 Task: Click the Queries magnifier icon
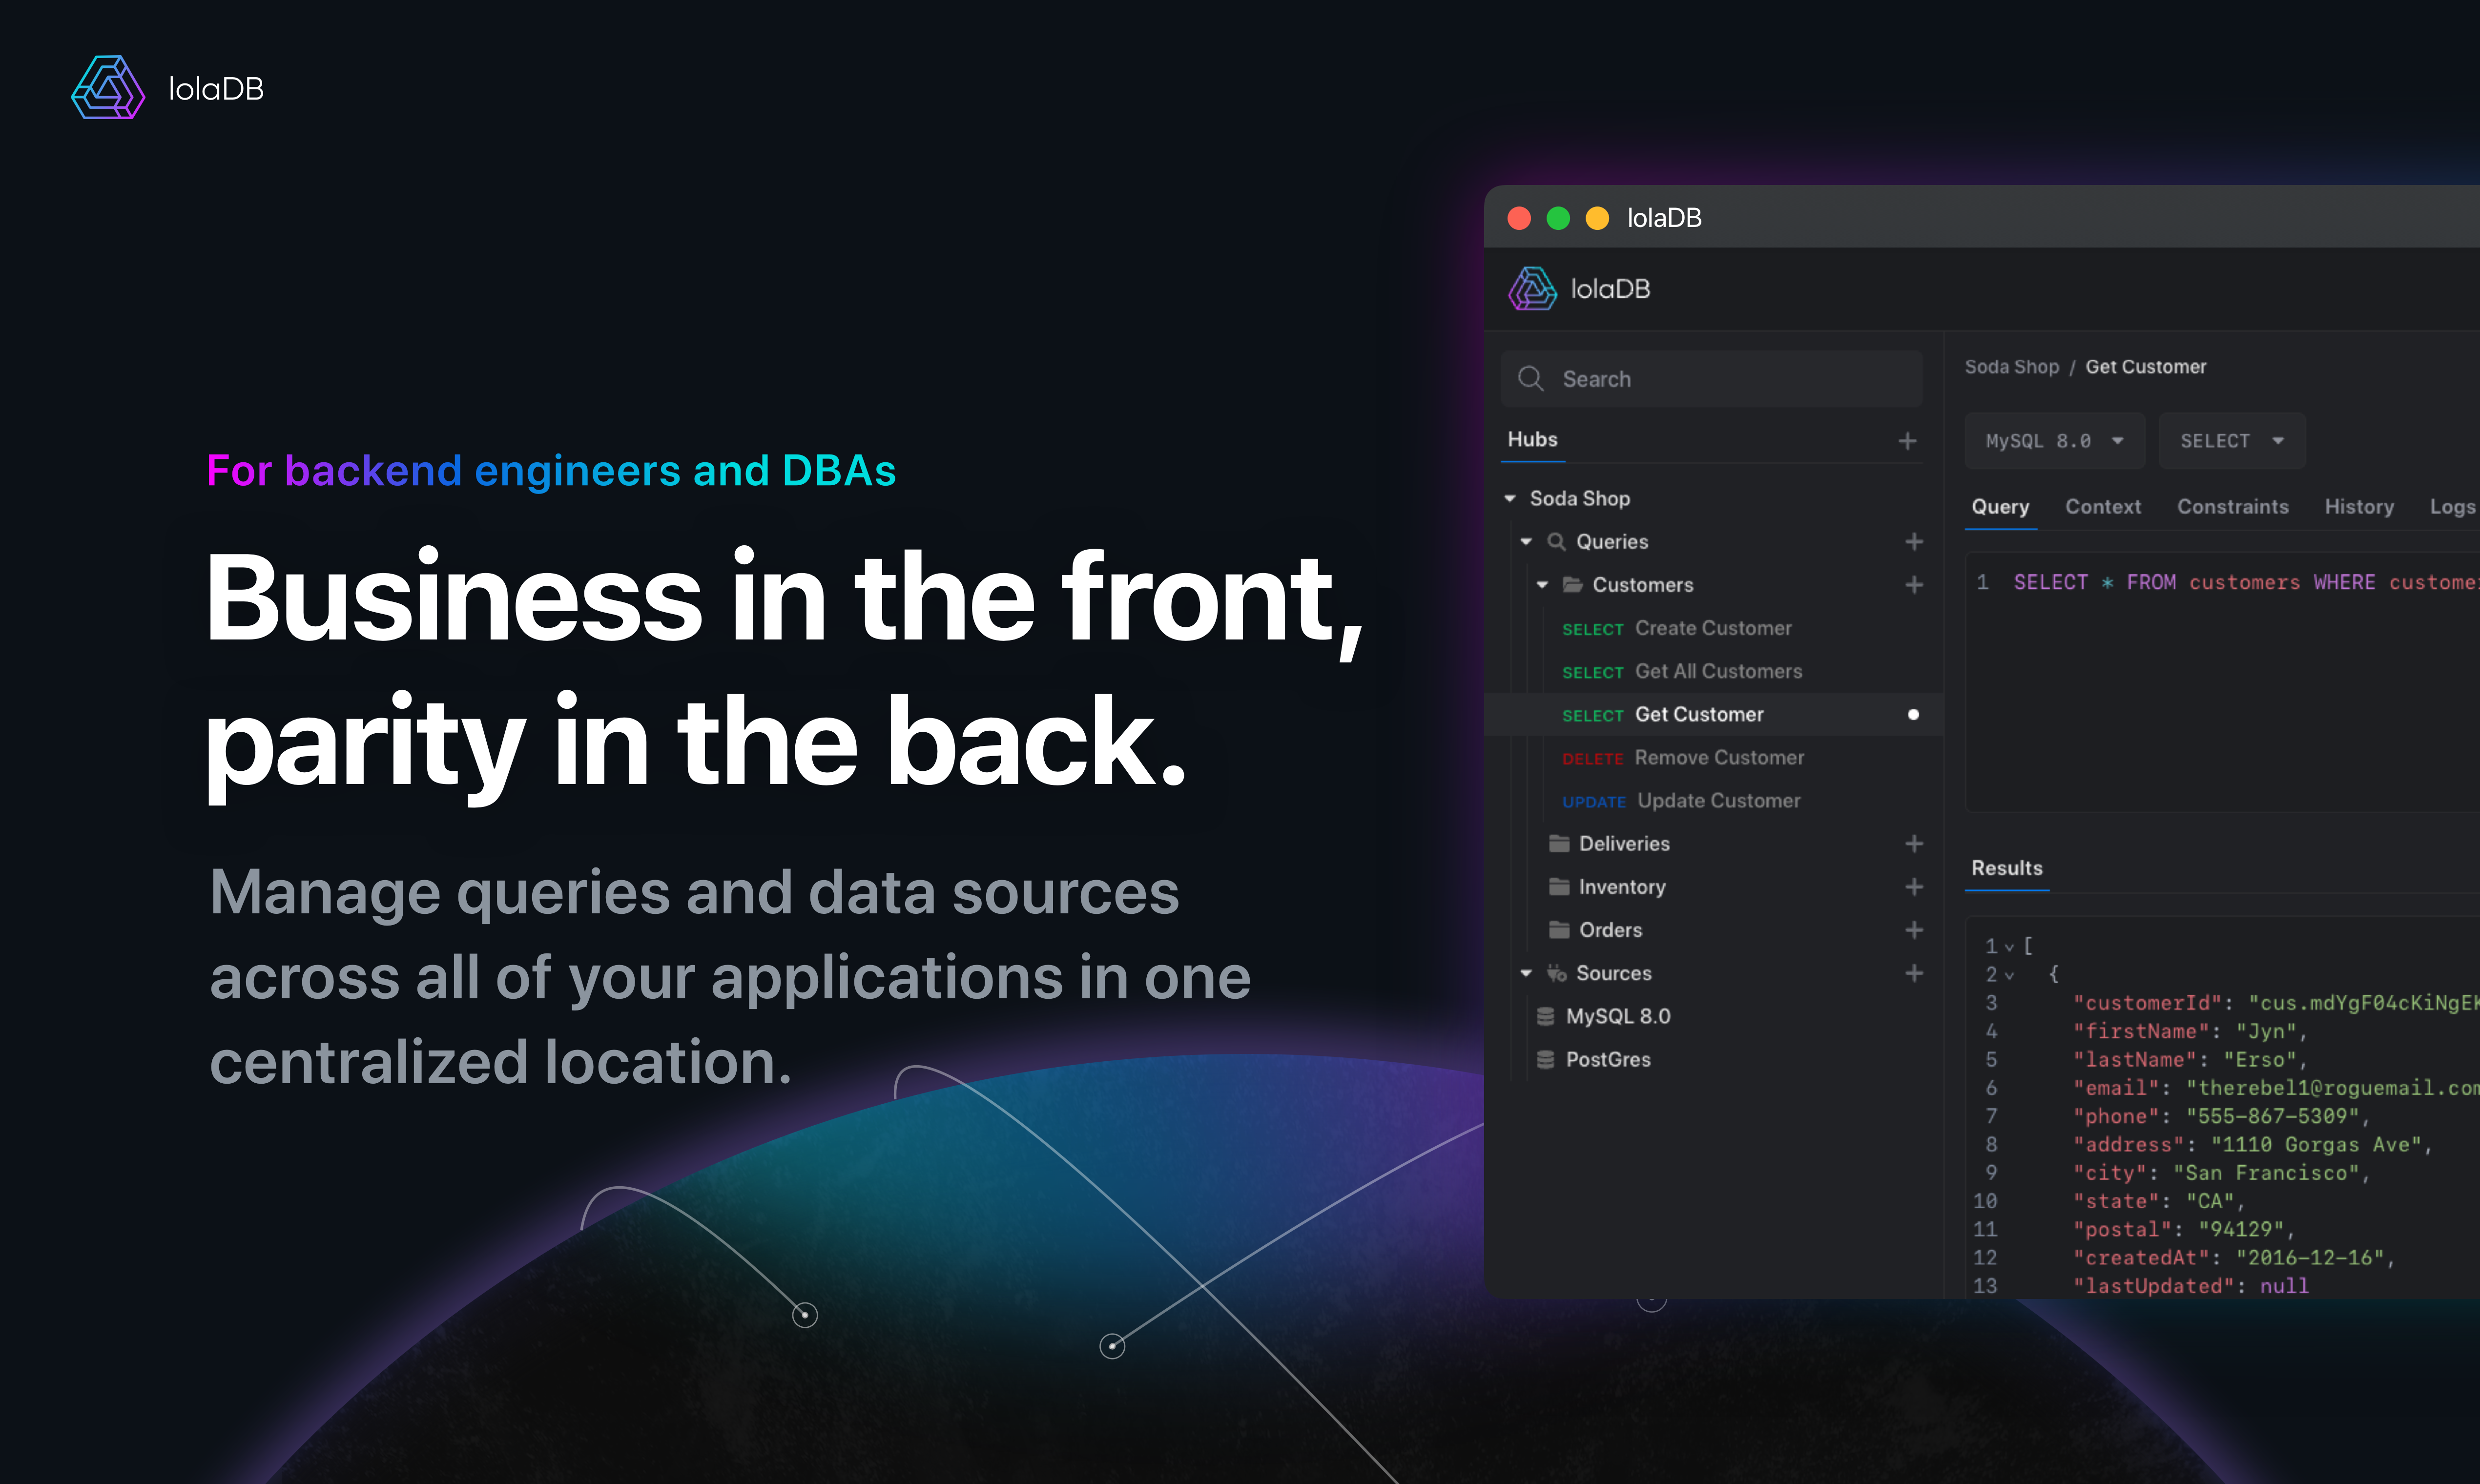(1556, 542)
